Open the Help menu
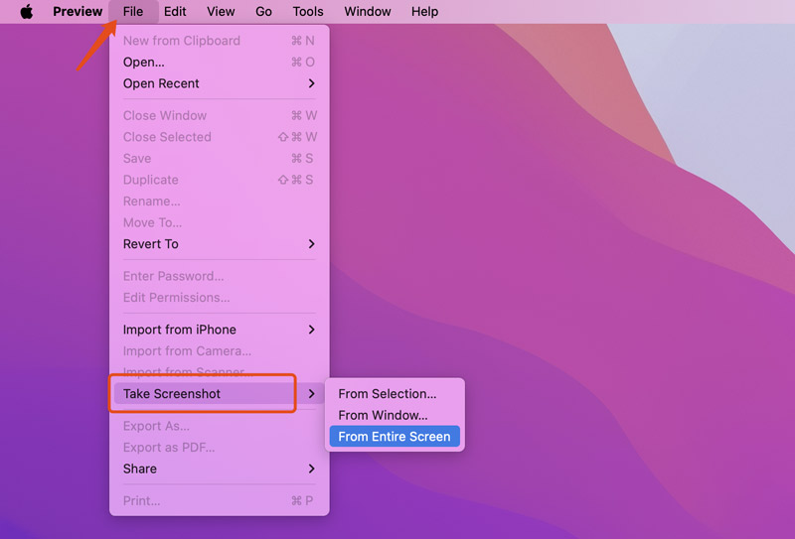This screenshot has width=795, height=539. 424,12
